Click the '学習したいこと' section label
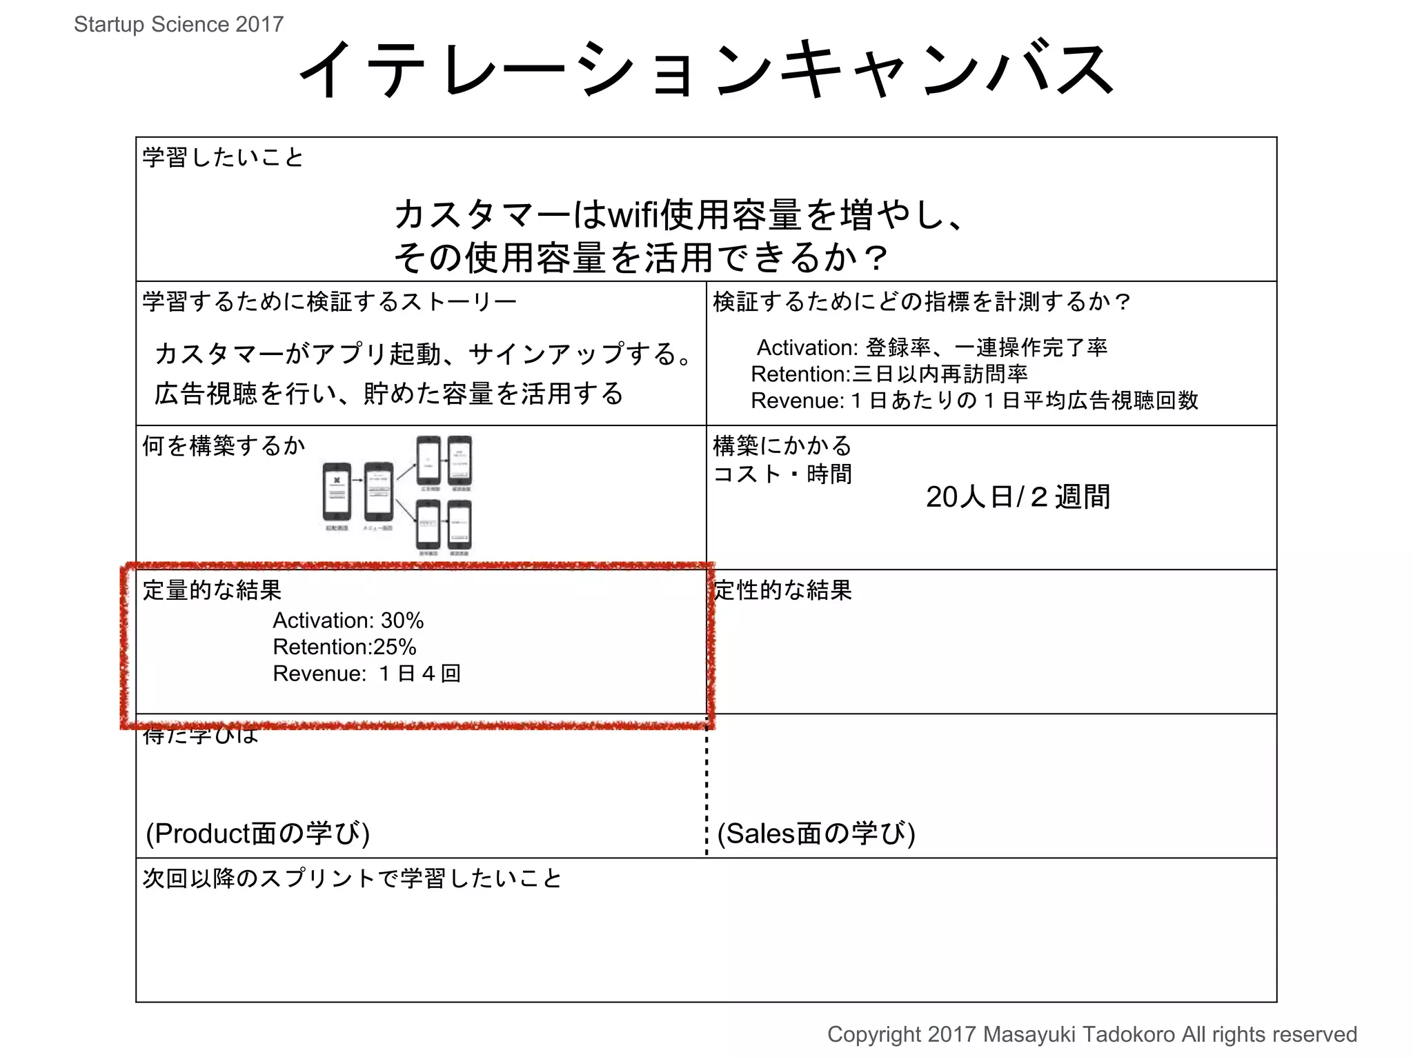Screen dimensions: 1413x1059 pyautogui.click(x=223, y=157)
